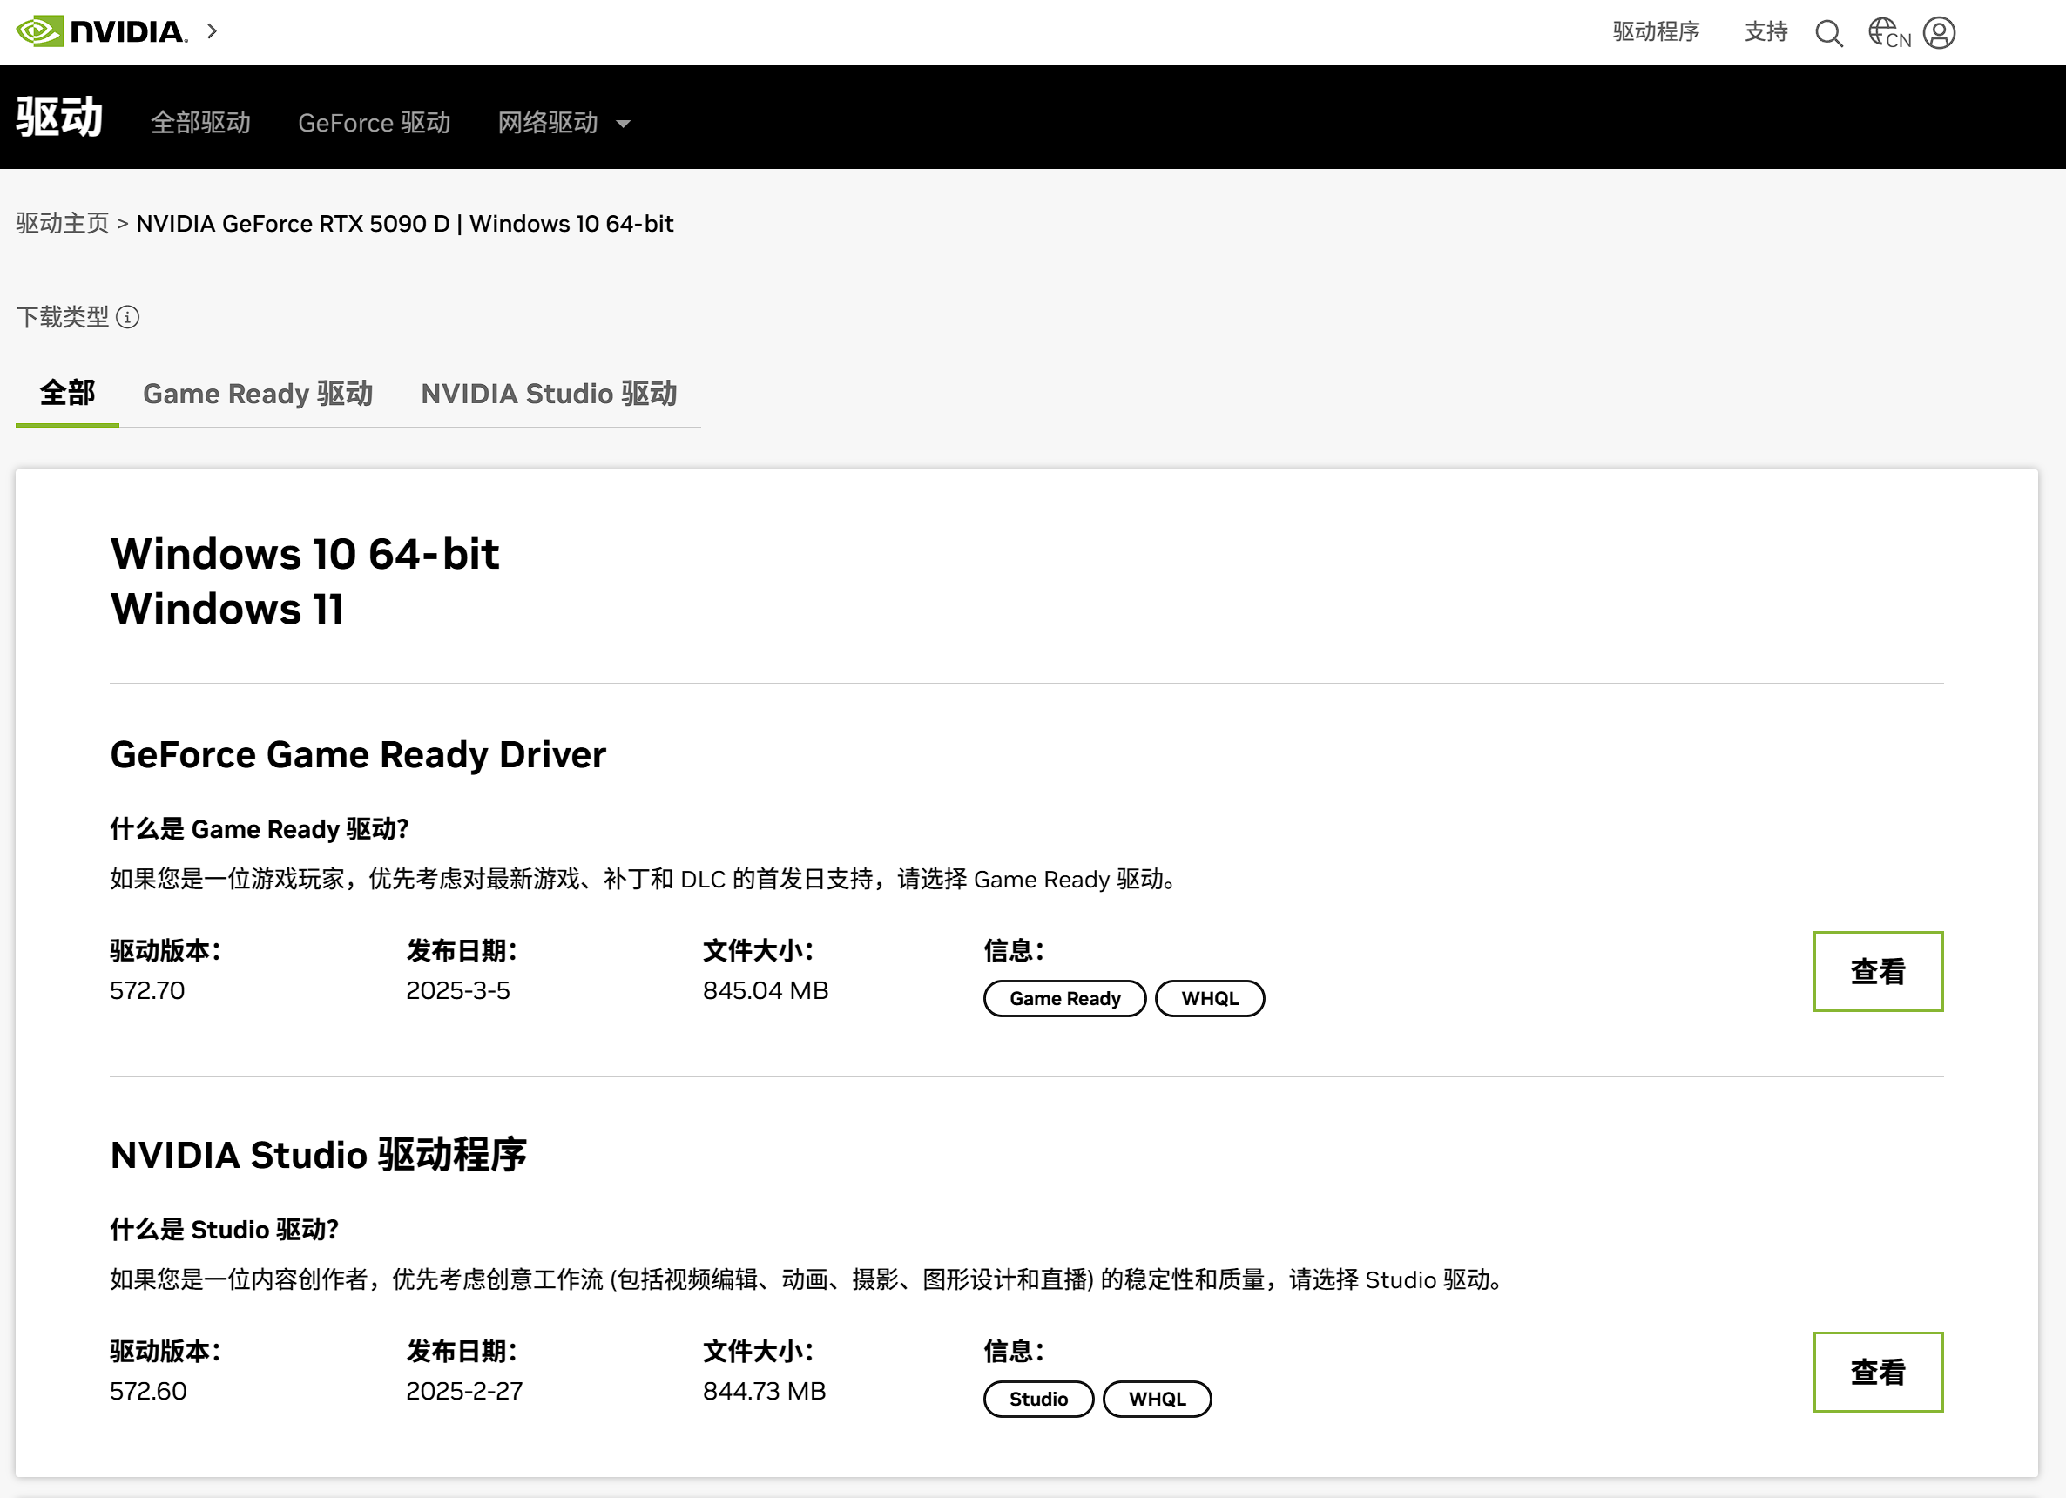Click WHQL badge in Game Ready row

[x=1209, y=998]
